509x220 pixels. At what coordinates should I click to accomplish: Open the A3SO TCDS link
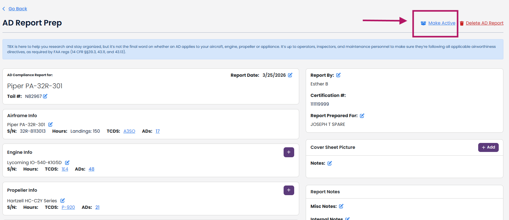point(129,131)
